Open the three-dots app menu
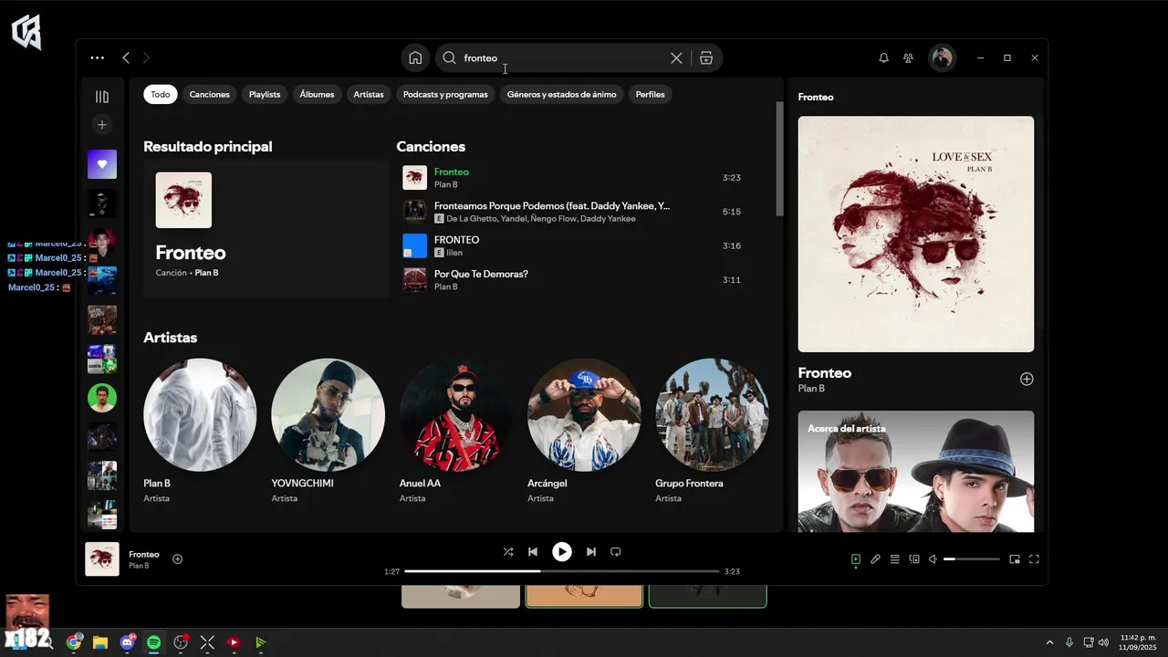 point(97,57)
